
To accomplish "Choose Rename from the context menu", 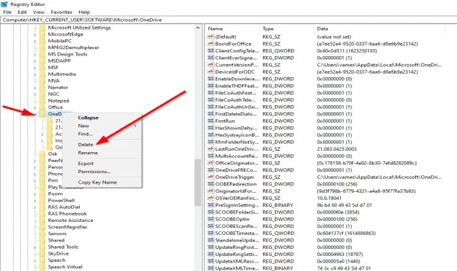I will click(x=87, y=153).
